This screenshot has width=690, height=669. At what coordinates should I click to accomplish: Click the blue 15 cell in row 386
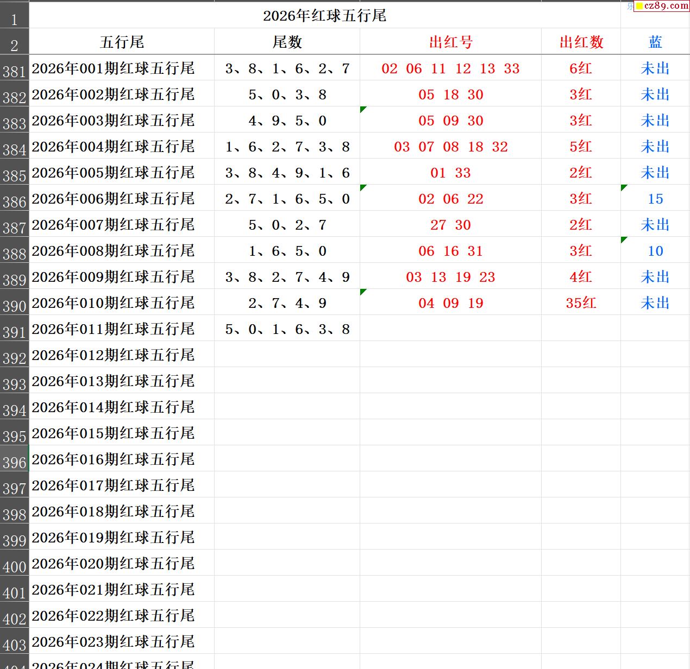pos(655,199)
